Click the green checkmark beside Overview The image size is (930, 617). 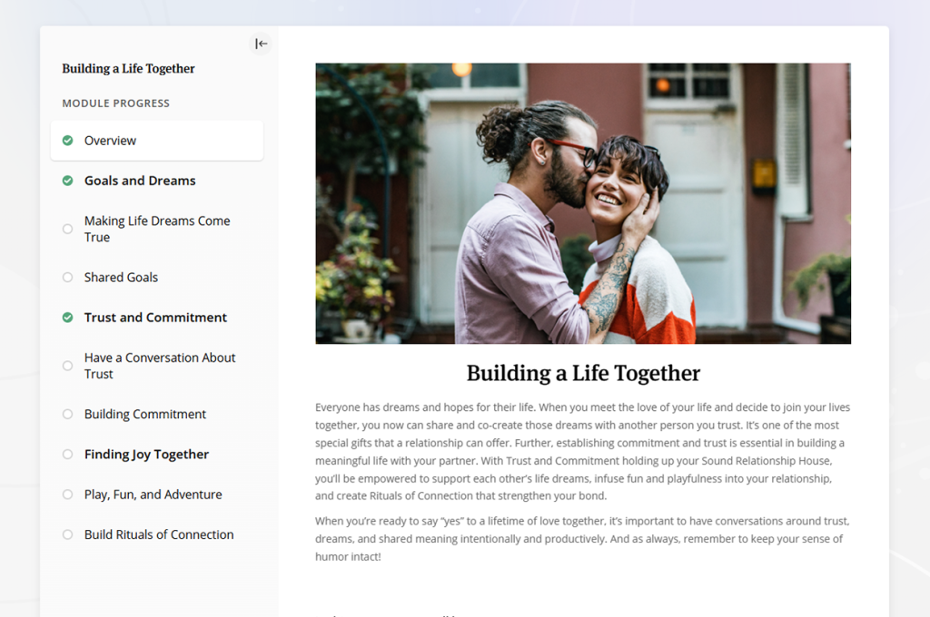pyautogui.click(x=67, y=141)
